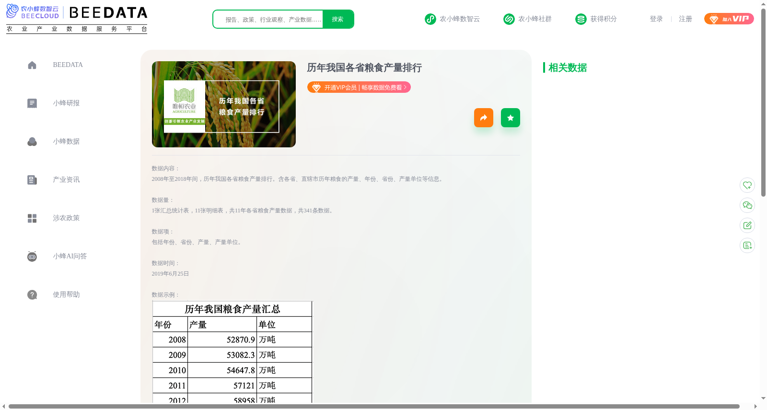Click the BEECLOUD BEEDATA logo
The image size is (767, 410).
(x=77, y=19)
